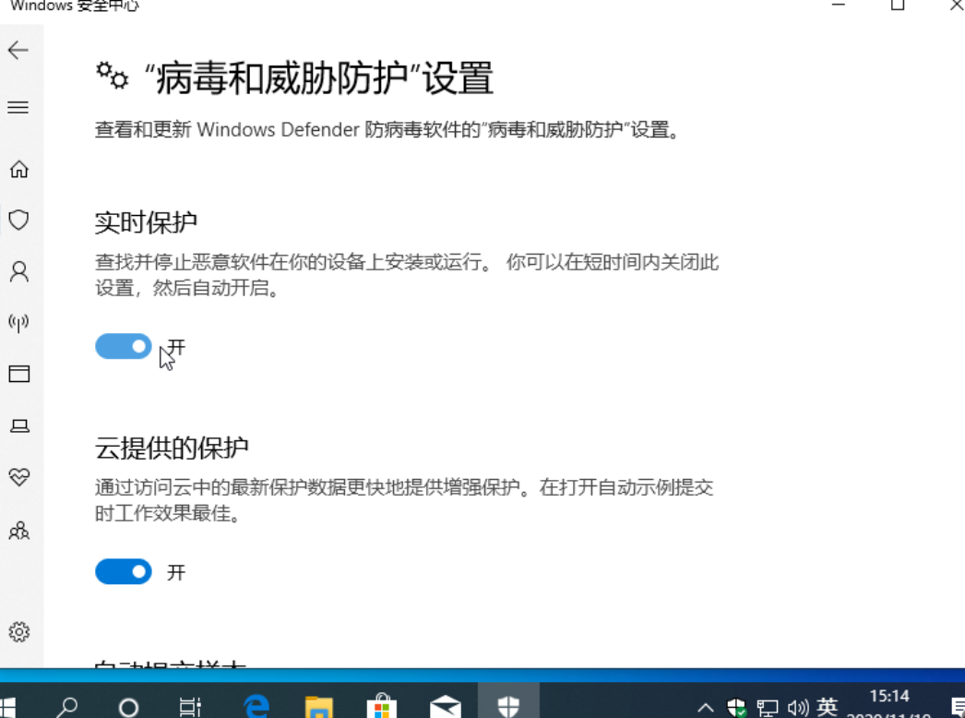Go back with the back arrow
The height and width of the screenshot is (718, 965).
[18, 50]
